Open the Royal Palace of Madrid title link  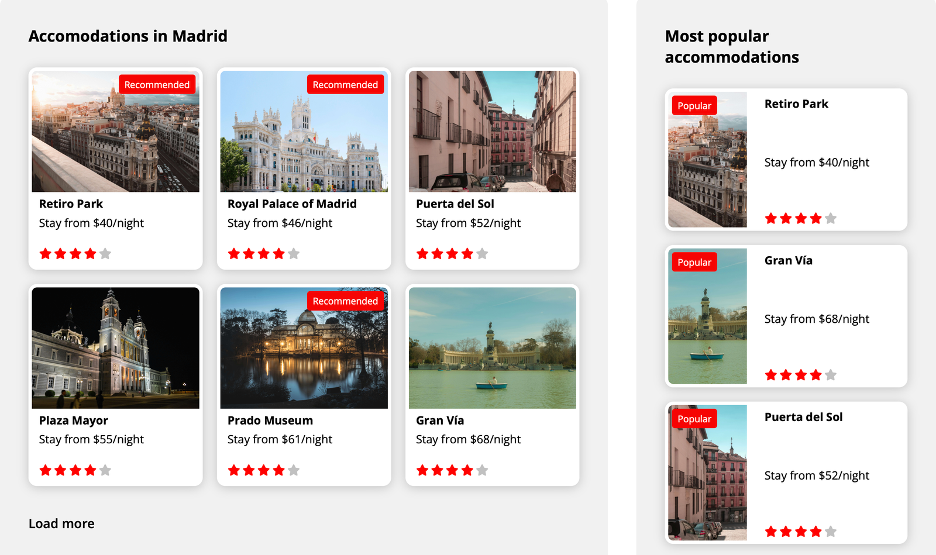pyautogui.click(x=292, y=204)
